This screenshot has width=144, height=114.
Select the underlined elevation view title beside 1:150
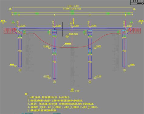pyautogui.click(x=72, y=90)
